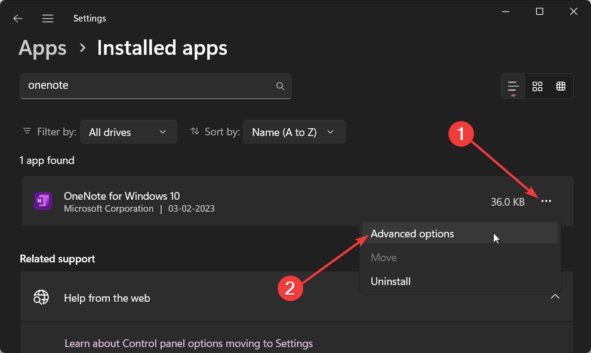The width and height of the screenshot is (591, 353).
Task: Click the 03-02-2023 install date
Action: (x=191, y=209)
